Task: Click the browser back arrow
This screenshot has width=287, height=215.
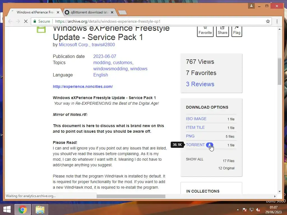Action: coord(10,21)
